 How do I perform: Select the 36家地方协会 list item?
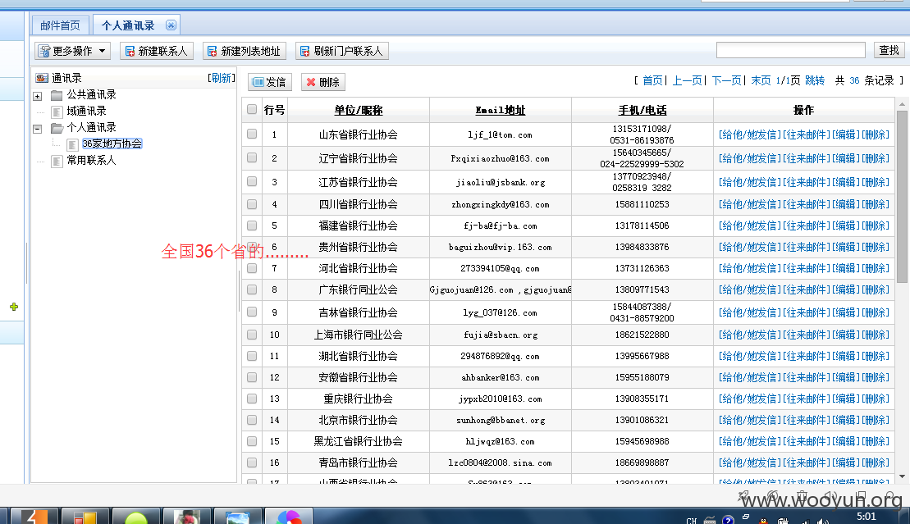112,144
